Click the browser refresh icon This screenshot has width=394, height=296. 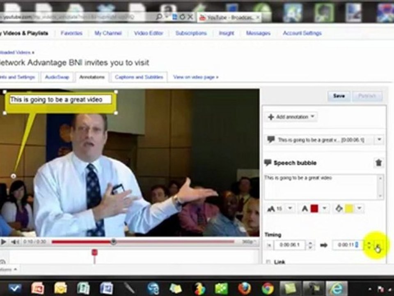pyautogui.click(x=182, y=17)
